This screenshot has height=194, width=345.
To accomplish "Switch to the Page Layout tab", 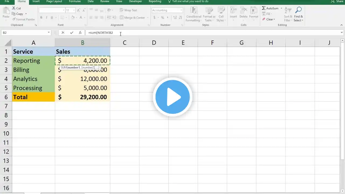I will (x=54, y=1).
